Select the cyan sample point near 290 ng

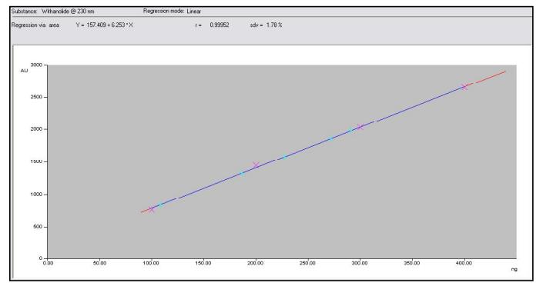tap(350, 131)
